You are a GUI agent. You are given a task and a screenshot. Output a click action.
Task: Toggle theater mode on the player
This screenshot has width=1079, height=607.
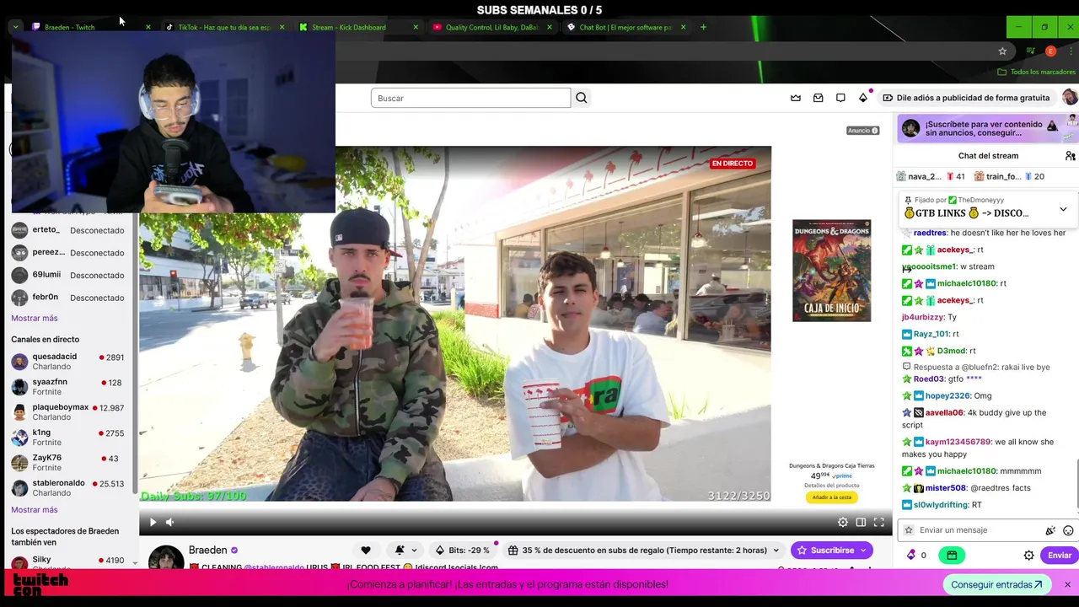point(861,522)
